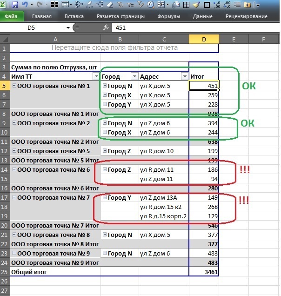Click the fx insert function button
The width and height of the screenshot is (281, 296).
(106, 27)
